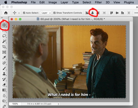
Task: Open the Edit menu
Action: click(x=42, y=2)
